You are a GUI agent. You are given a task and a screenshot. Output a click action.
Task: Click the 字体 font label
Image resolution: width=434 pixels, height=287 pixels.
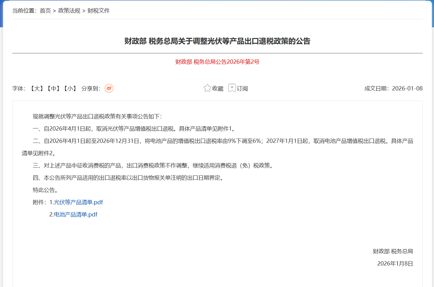click(x=17, y=88)
